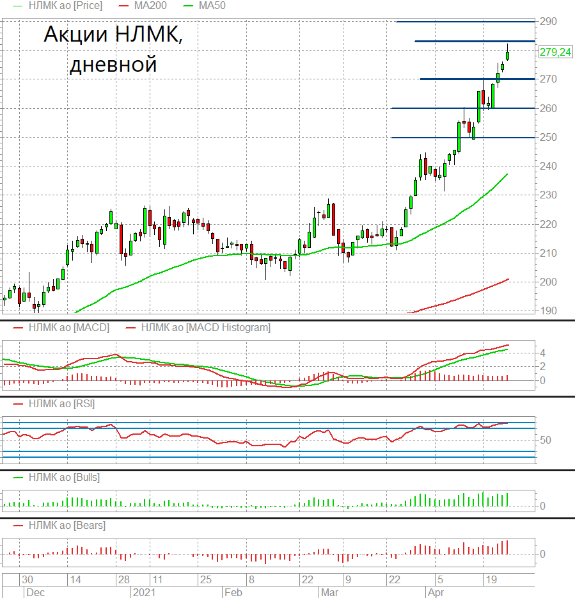Click the 250 price axis label

(548, 137)
